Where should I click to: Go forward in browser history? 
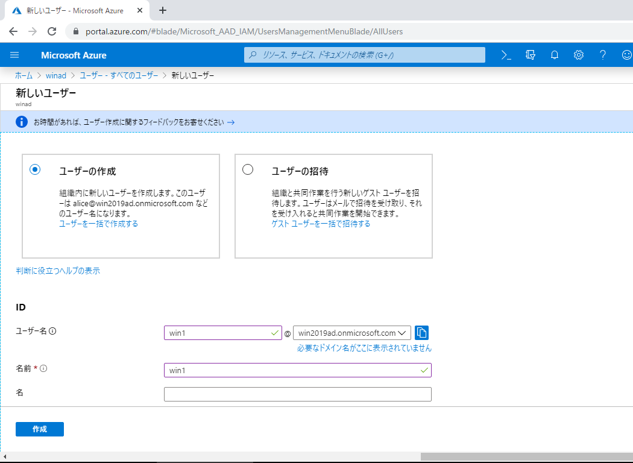[33, 31]
